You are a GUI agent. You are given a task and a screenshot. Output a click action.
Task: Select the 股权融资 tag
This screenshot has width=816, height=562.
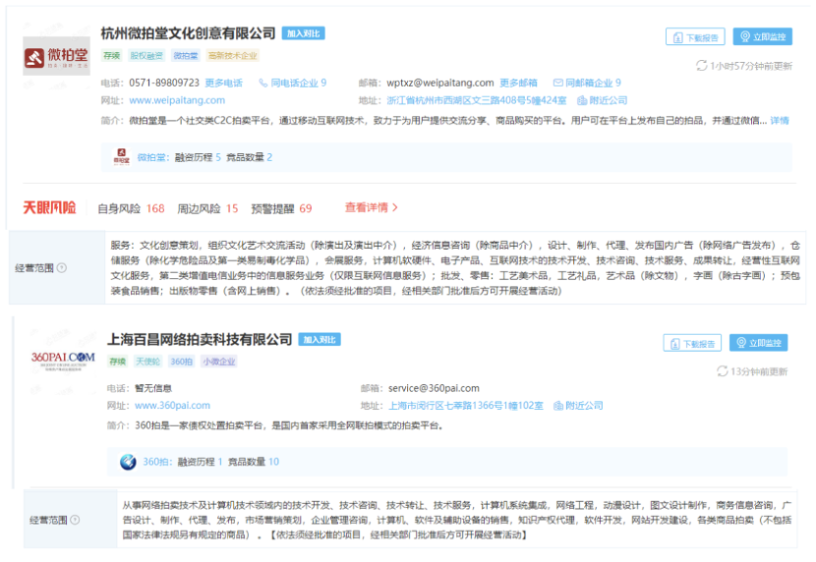(146, 56)
